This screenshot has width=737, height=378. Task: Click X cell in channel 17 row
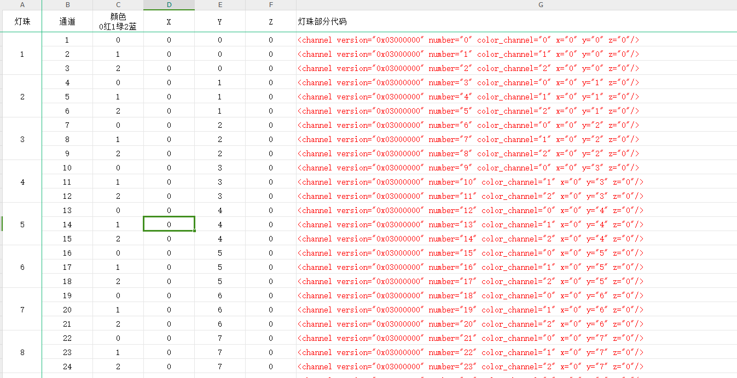(x=169, y=267)
